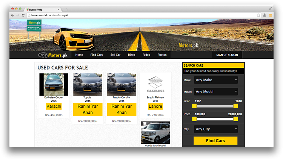Expand the Any City dropdown
283x160 pixels.
216,129
